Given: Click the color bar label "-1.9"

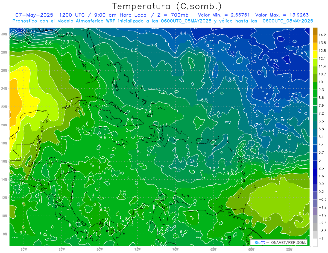Looking at the screenshot, I should [323, 215].
